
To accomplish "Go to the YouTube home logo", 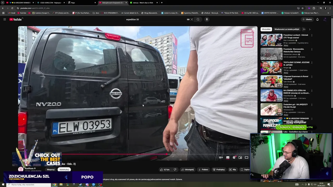I will (x=16, y=19).
